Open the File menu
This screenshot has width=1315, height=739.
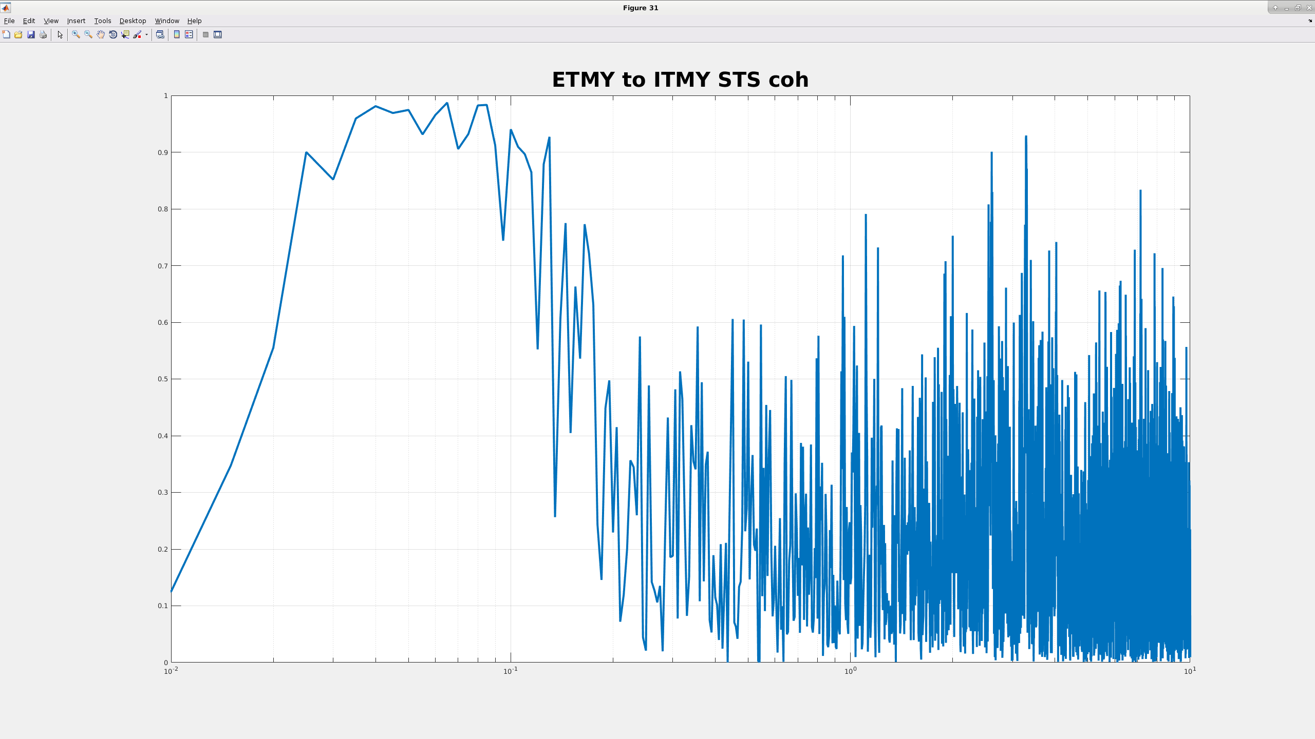(9, 21)
